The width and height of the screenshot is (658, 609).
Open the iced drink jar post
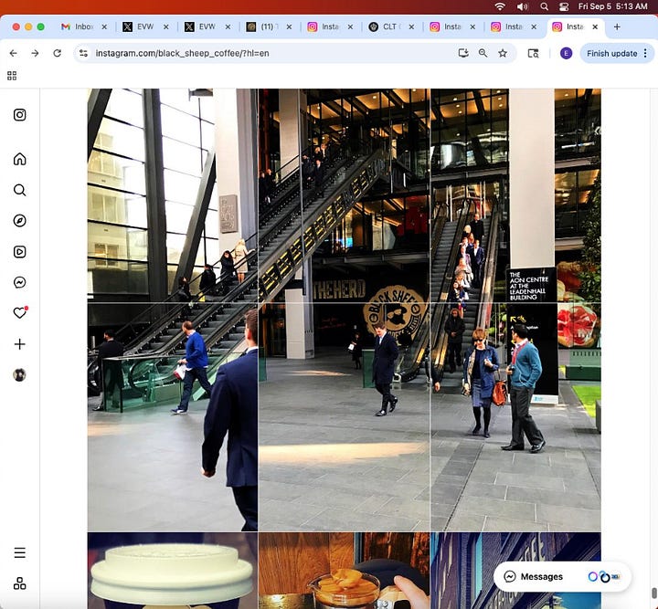click(345, 571)
